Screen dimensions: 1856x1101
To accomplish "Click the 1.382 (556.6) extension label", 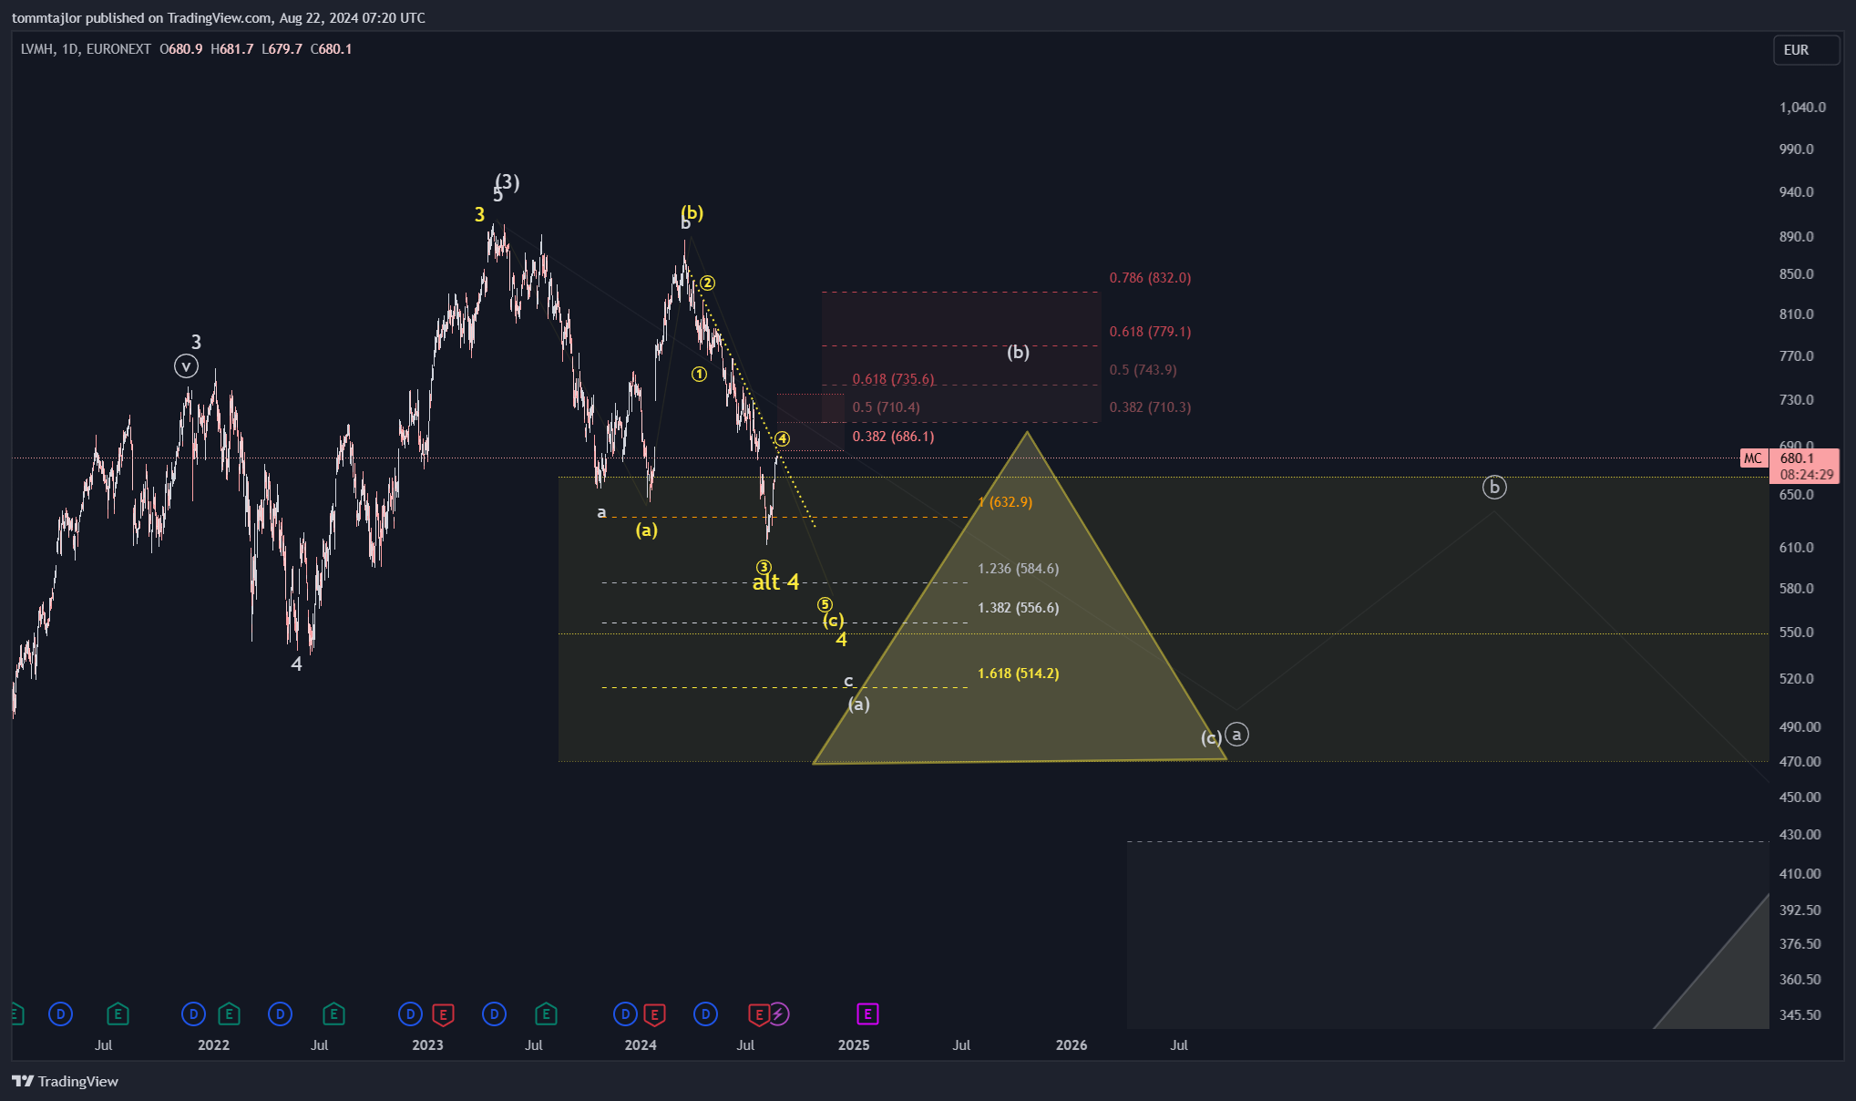I will (x=1018, y=608).
